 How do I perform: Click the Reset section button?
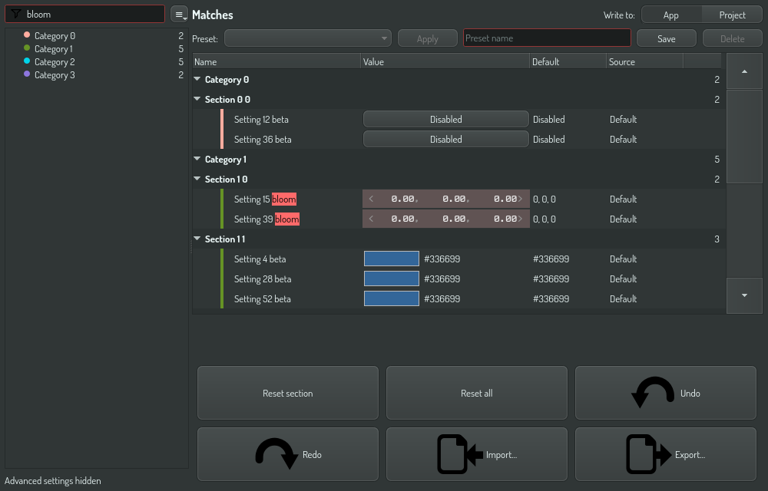tap(288, 393)
